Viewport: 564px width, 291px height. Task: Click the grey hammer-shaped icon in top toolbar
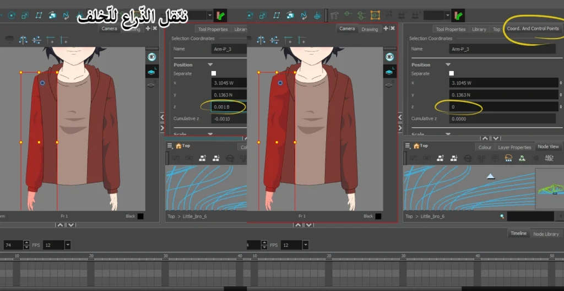[334, 15]
